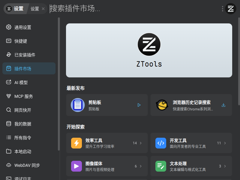Click the 开发工具 count 11
This screenshot has height=180, width=240.
[x=219, y=143]
